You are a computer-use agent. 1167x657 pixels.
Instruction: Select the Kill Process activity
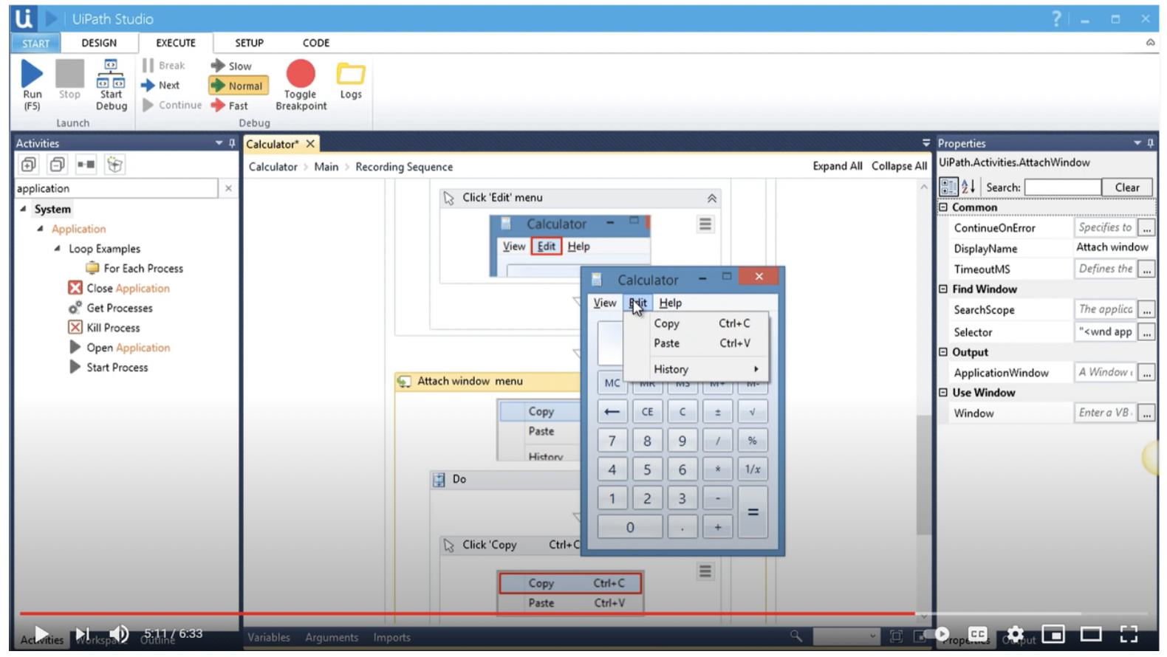[104, 328]
